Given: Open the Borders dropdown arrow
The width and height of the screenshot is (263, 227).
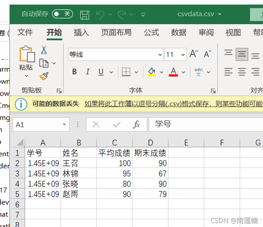Looking at the screenshot, I should pos(137,72).
